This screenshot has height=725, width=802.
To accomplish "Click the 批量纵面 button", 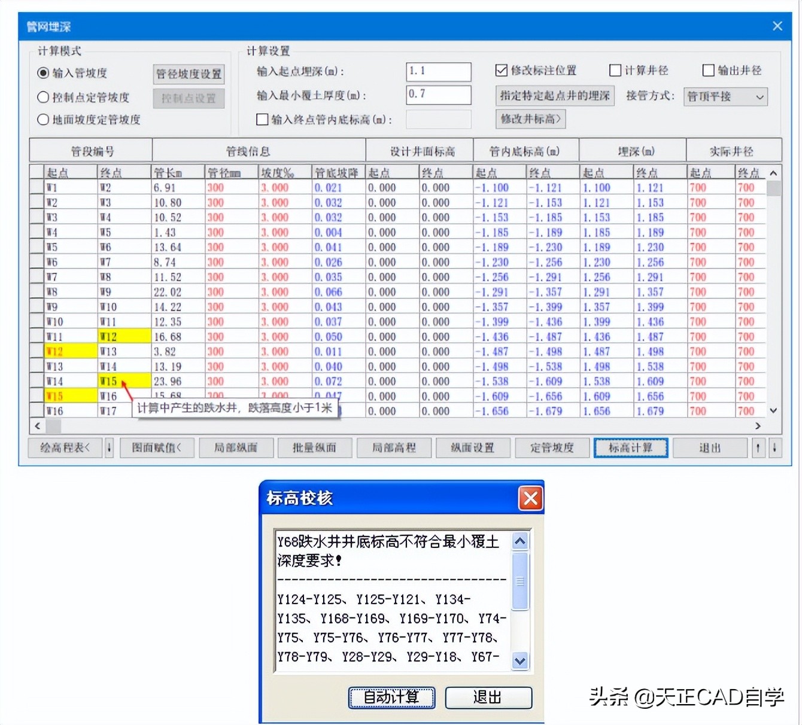I will coord(315,447).
